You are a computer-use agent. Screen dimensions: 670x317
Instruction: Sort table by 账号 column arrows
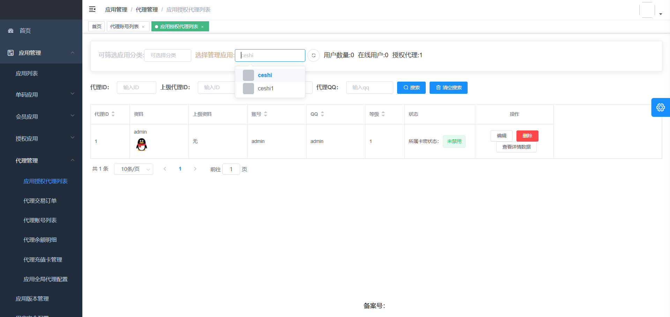(x=266, y=114)
